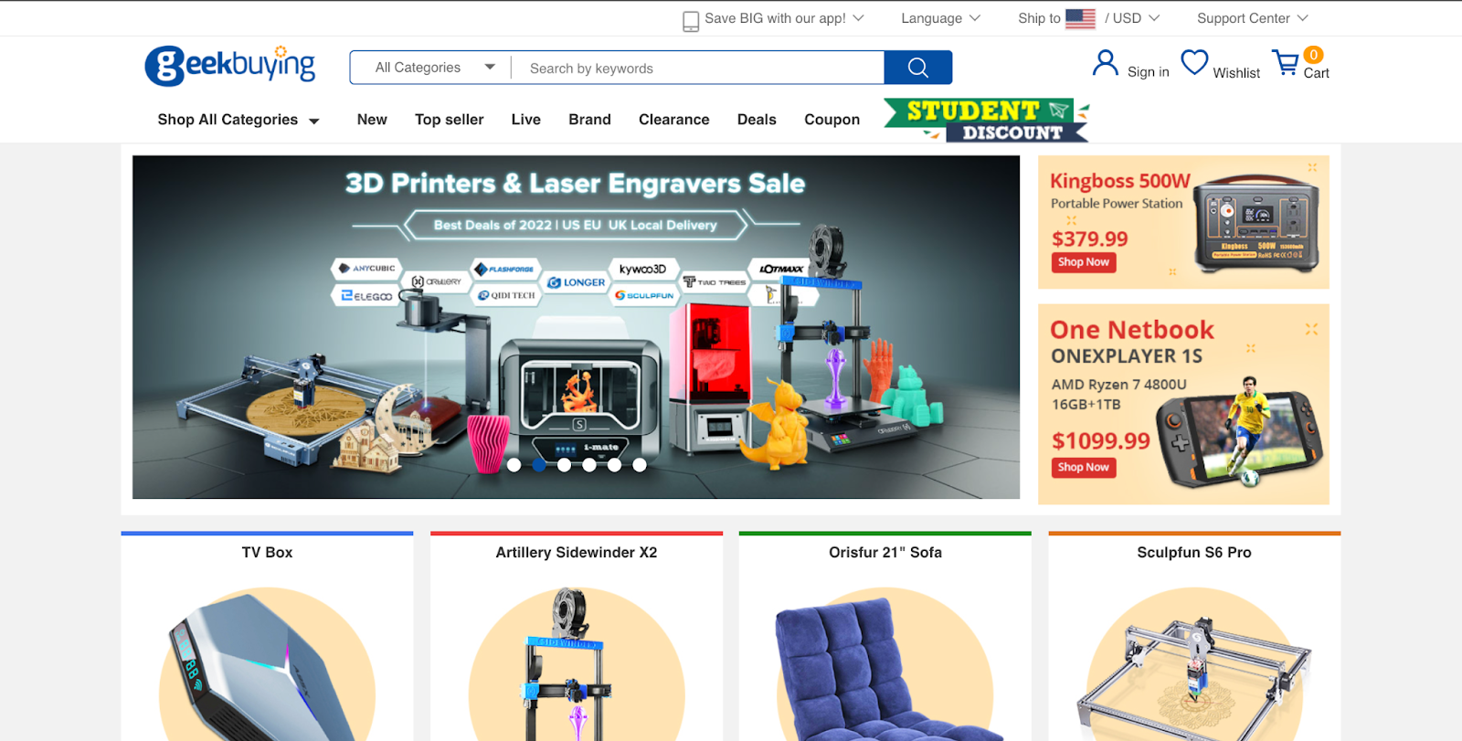Click the Geekbuying logo
Viewport: 1462px width, 741px height.
[x=230, y=66]
